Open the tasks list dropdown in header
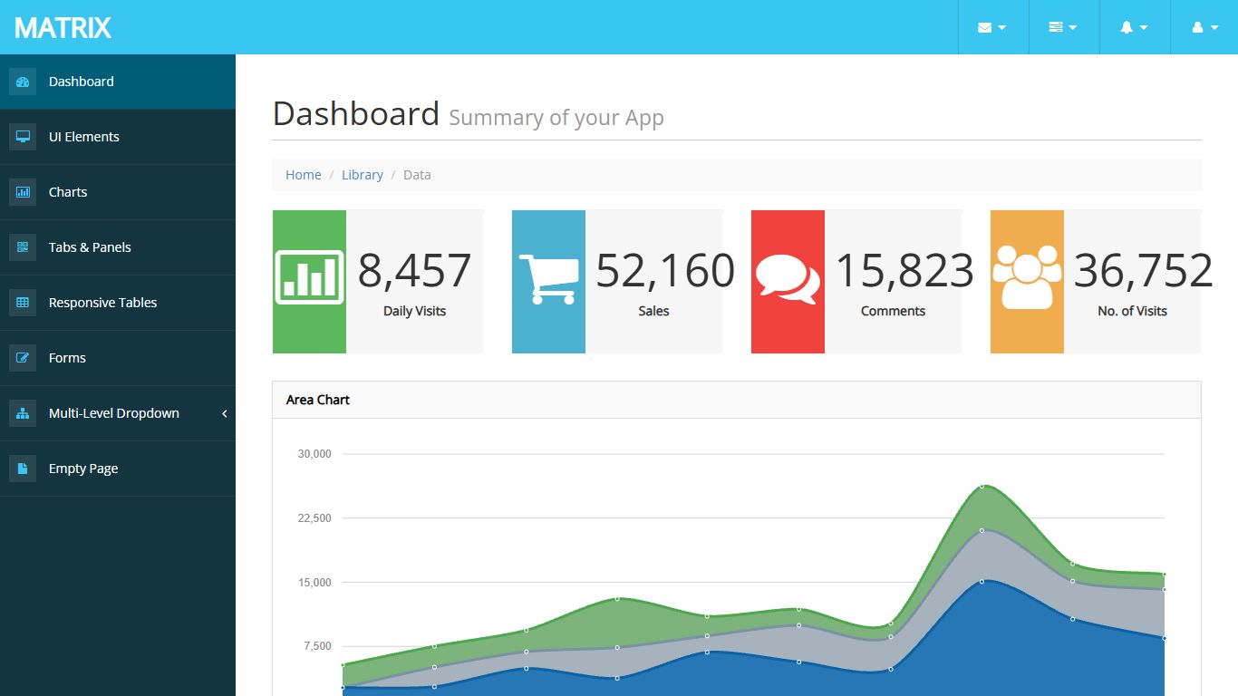Screen dimensions: 1238x696 tap(1063, 28)
